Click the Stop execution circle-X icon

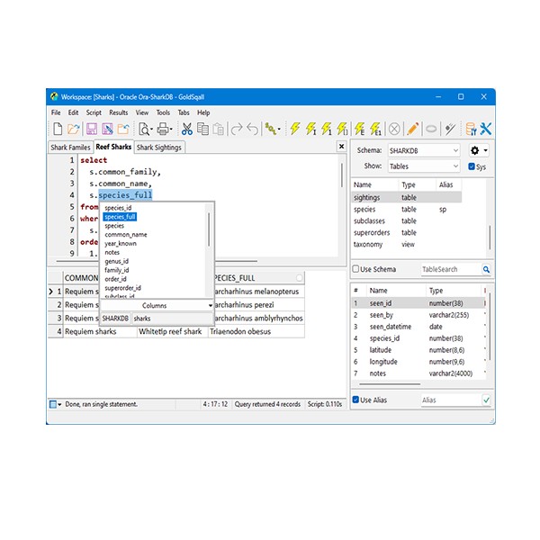(393, 130)
